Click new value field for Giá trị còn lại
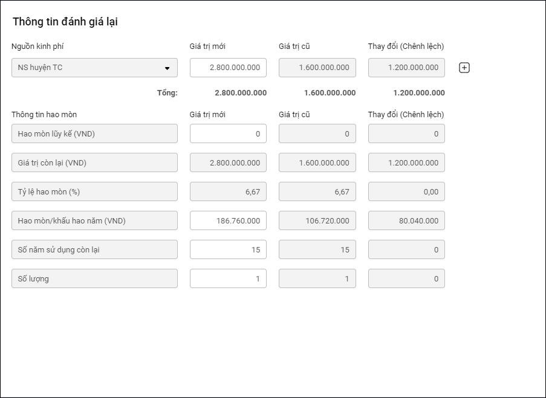This screenshot has height=398, width=546. coord(228,163)
